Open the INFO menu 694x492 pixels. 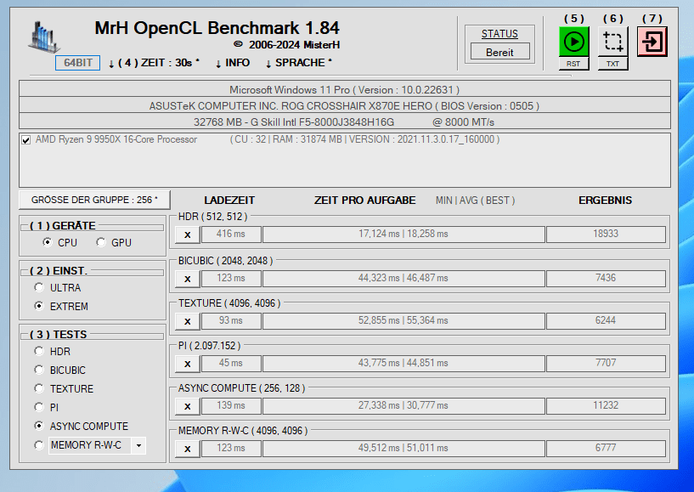tap(233, 63)
